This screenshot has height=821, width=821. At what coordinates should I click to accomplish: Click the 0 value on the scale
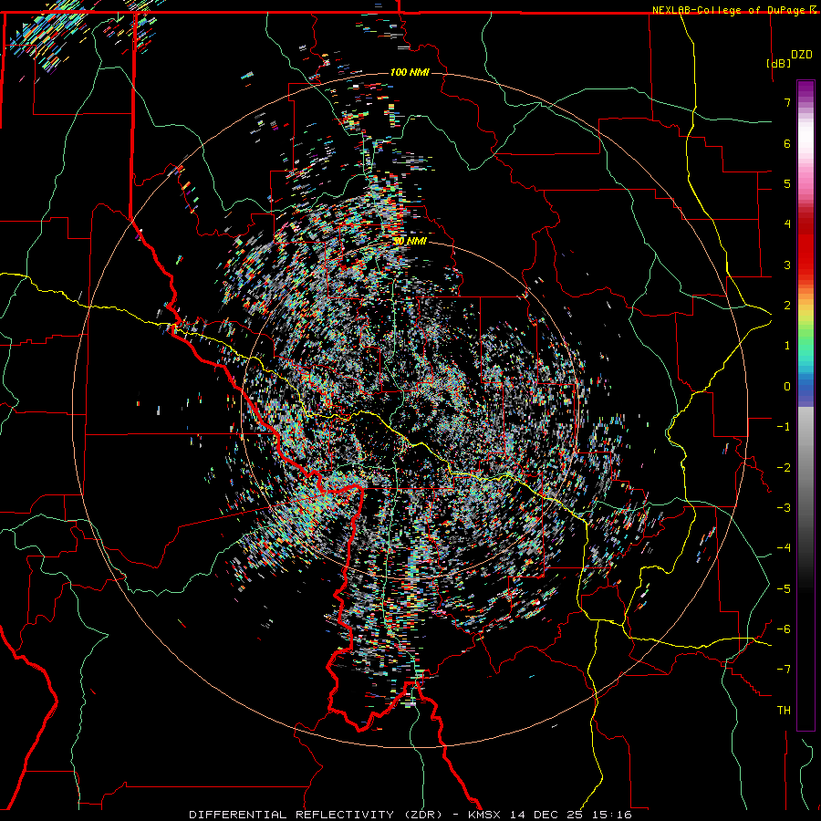pos(787,387)
